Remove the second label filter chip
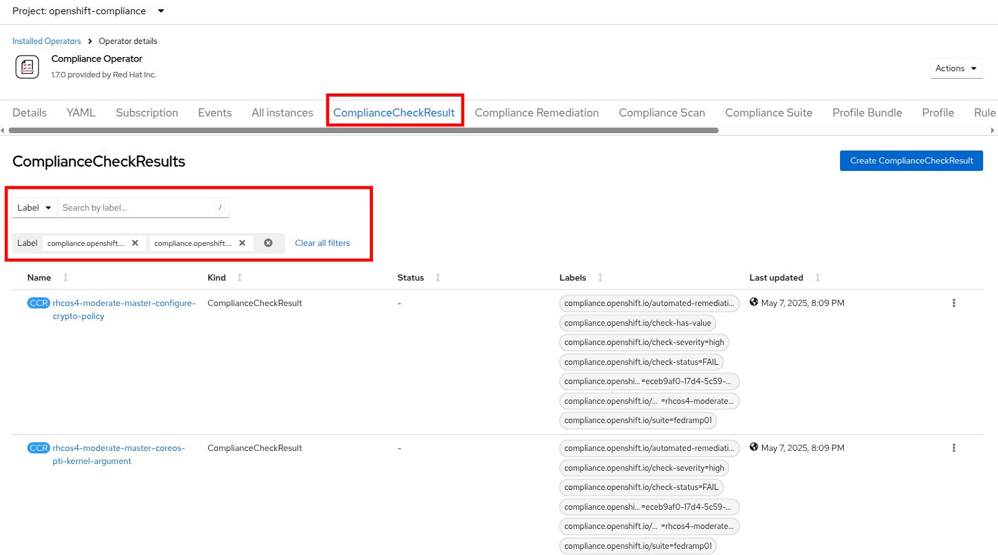This screenshot has width=998, height=555. (x=242, y=243)
